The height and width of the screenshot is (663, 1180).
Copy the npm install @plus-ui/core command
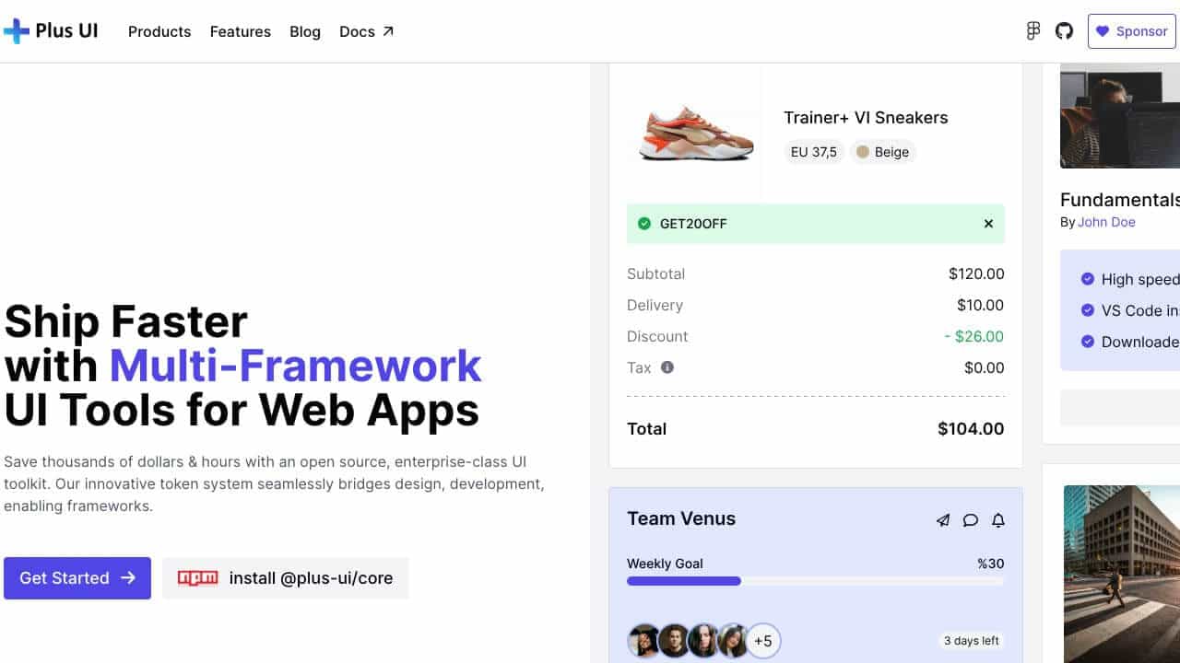click(286, 578)
